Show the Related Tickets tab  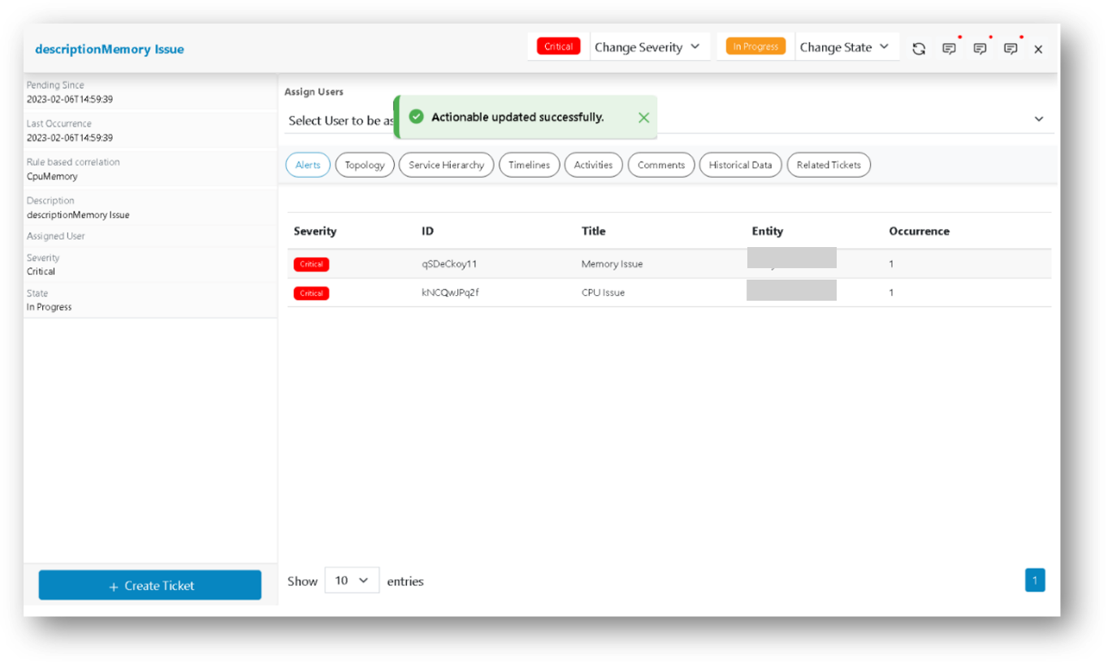829,165
